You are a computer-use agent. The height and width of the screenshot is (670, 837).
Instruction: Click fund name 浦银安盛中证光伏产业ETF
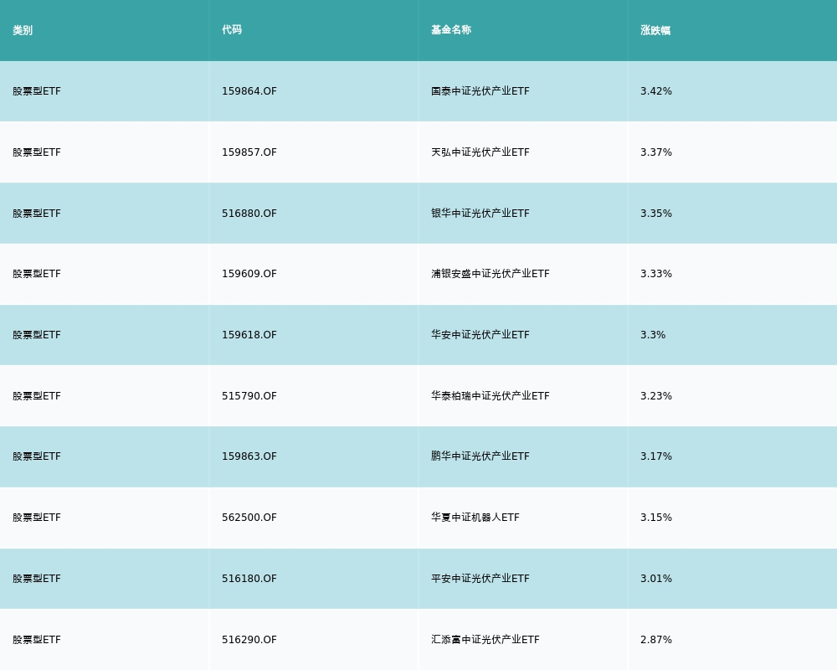[490, 274]
